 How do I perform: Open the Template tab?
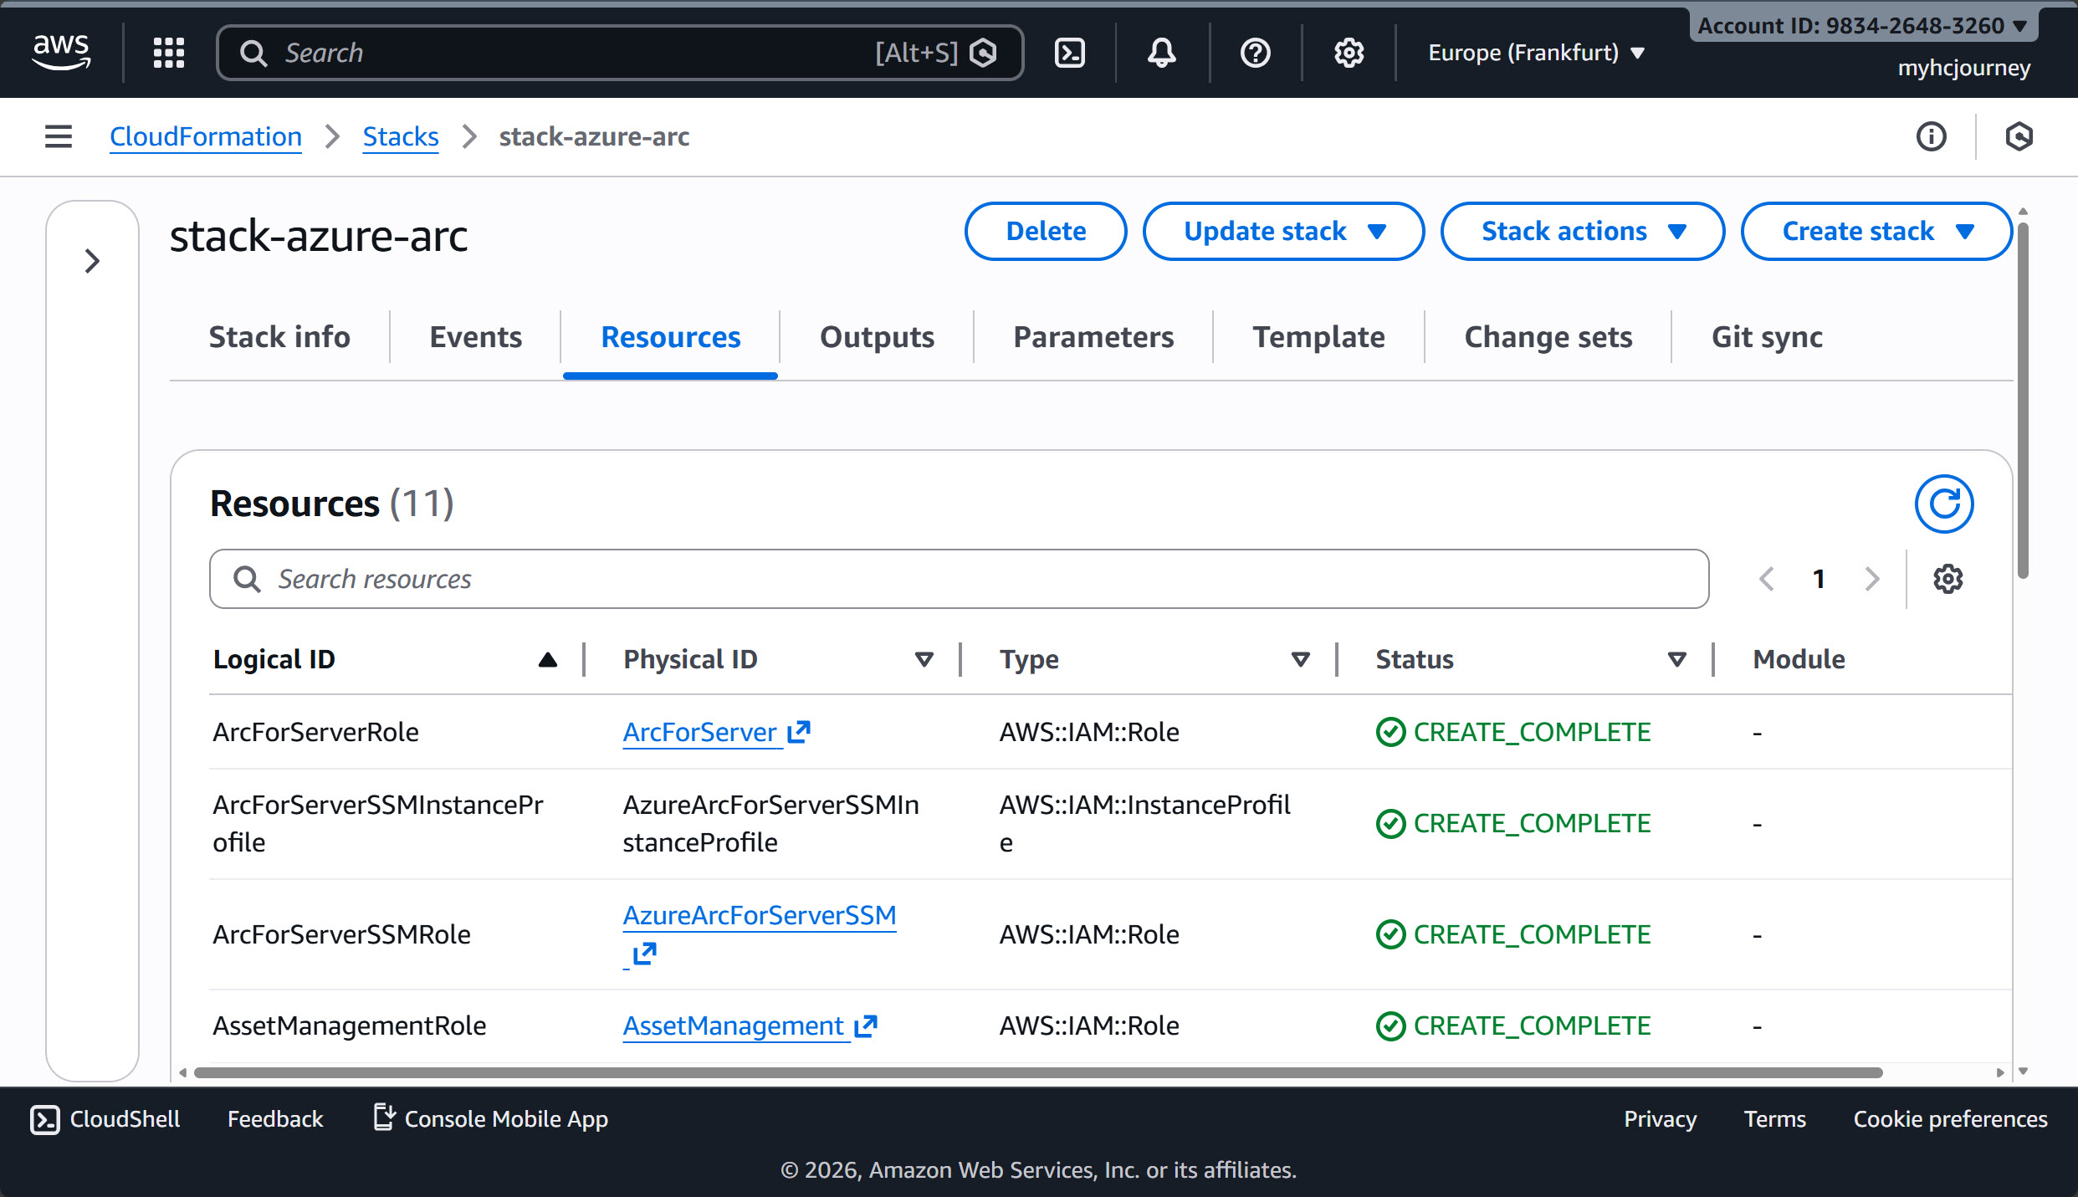1318,337
